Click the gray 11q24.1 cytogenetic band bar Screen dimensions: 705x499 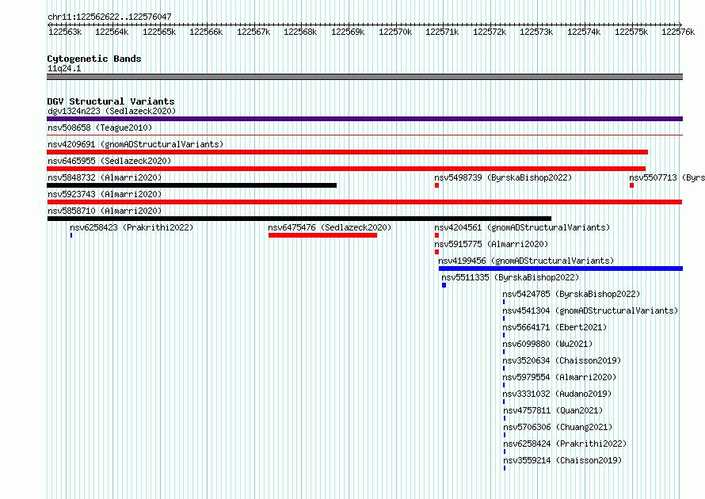tap(364, 77)
